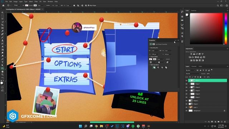Toggle visibility of the selected top layer

click(x=186, y=80)
